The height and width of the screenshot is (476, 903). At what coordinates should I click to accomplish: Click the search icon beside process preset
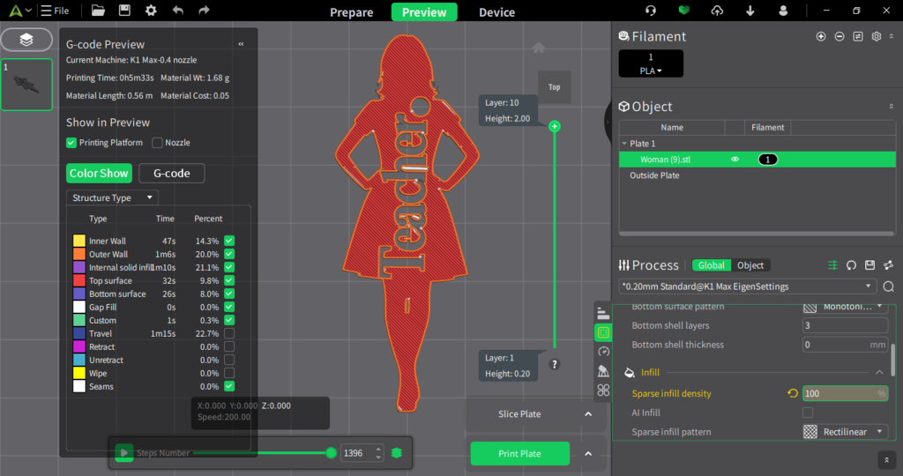coord(888,286)
